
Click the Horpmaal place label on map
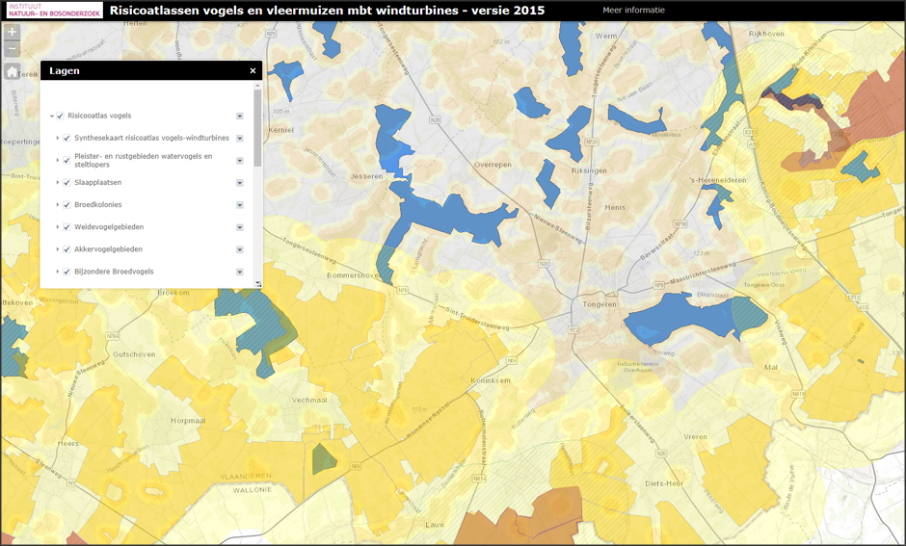(188, 421)
